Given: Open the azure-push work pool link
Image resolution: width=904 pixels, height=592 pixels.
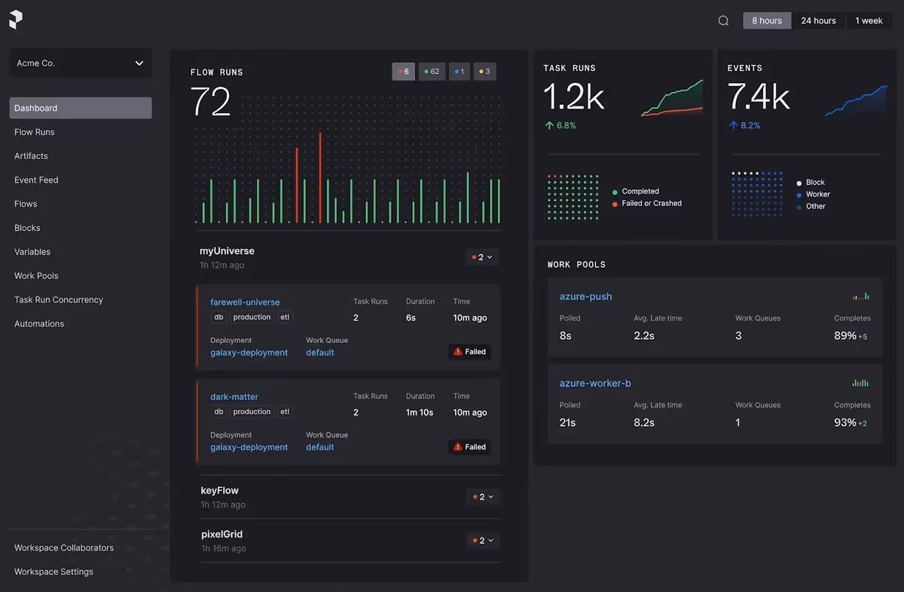Looking at the screenshot, I should coord(585,296).
